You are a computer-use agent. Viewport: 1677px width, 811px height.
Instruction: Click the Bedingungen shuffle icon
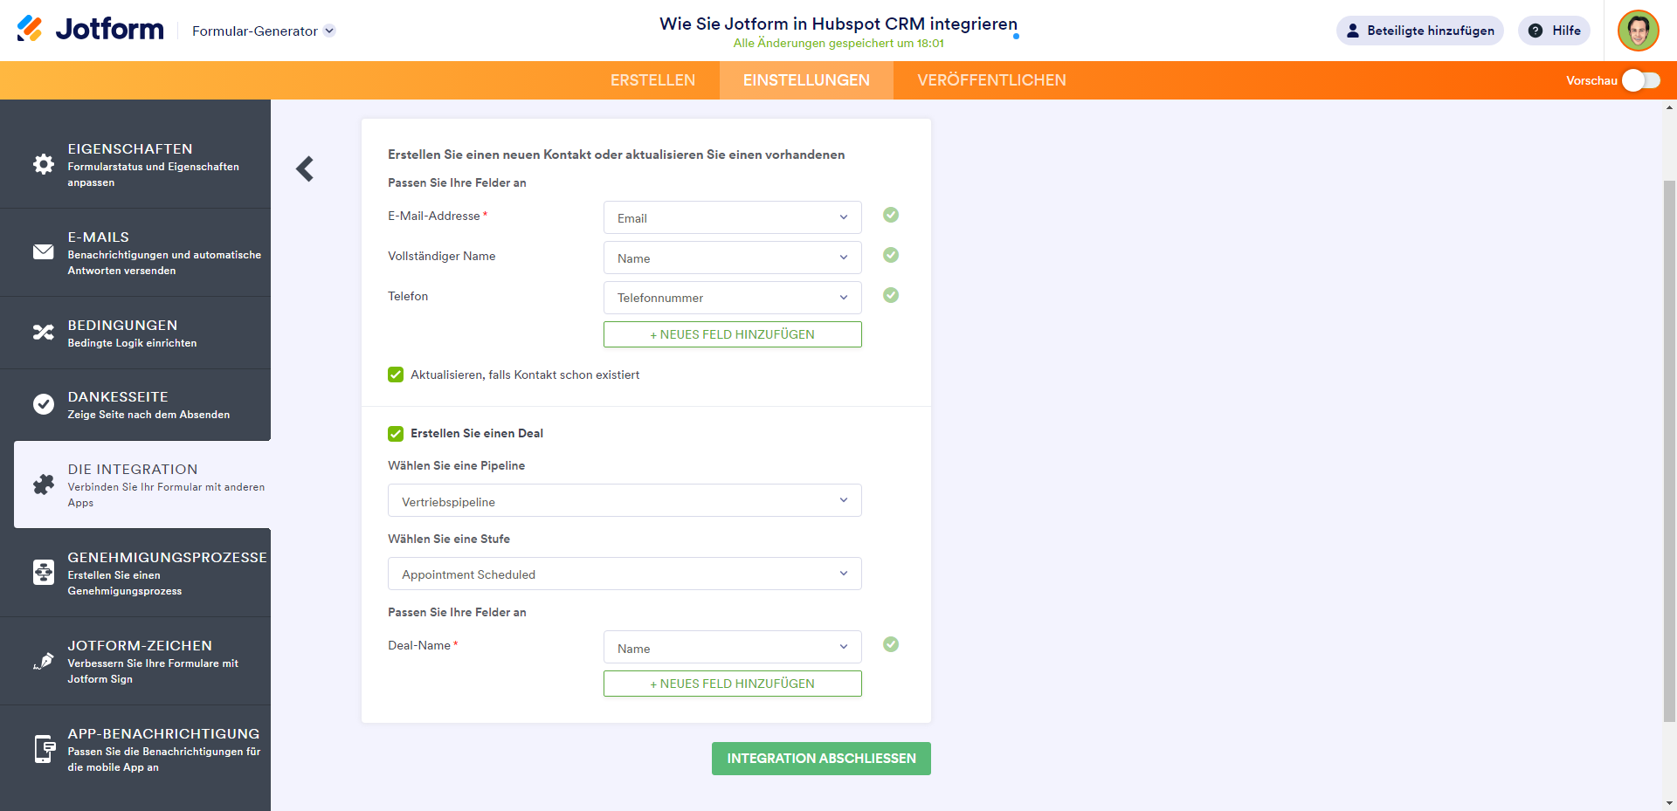point(43,333)
